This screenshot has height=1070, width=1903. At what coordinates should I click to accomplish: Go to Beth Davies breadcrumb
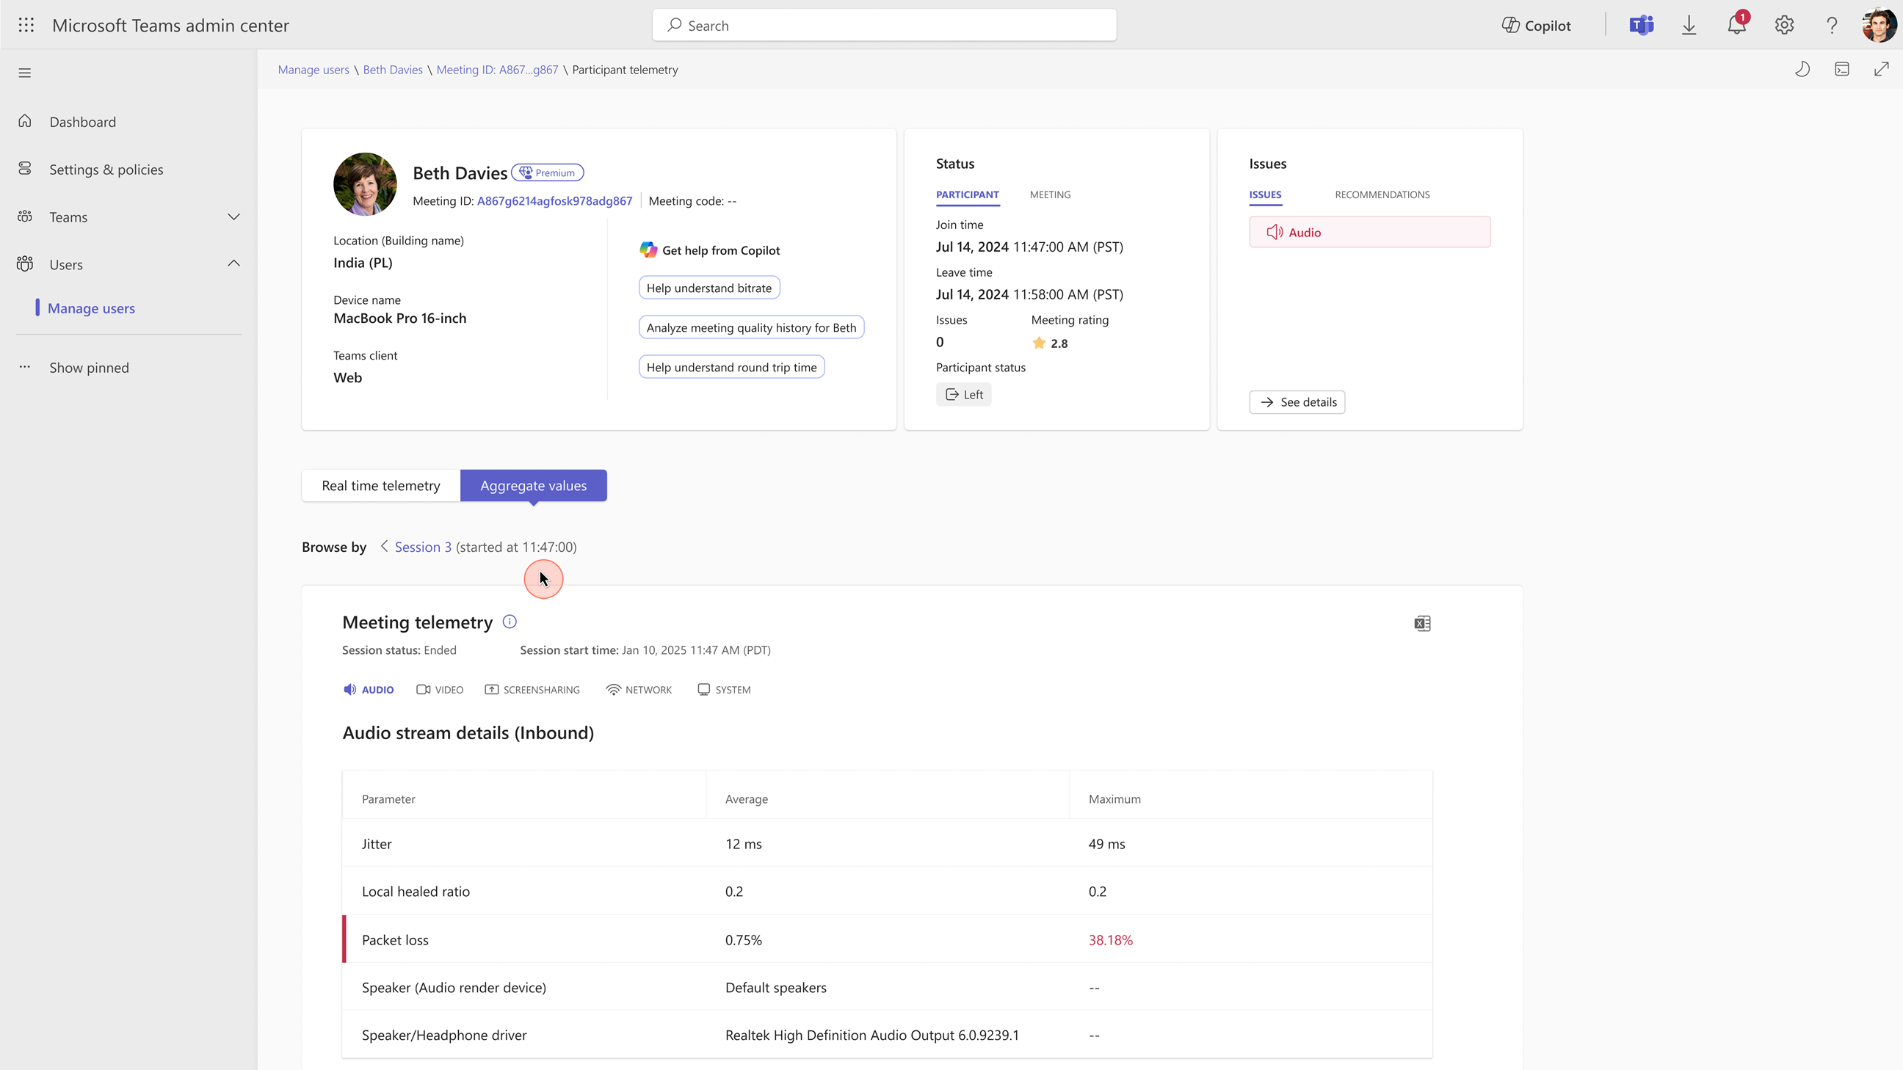click(x=393, y=70)
